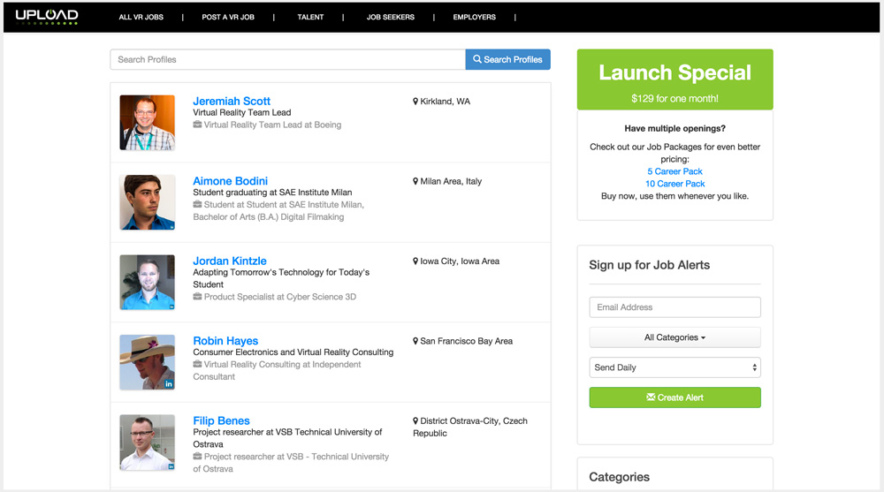
Task: Click the Upload logo in header
Action: click(47, 16)
